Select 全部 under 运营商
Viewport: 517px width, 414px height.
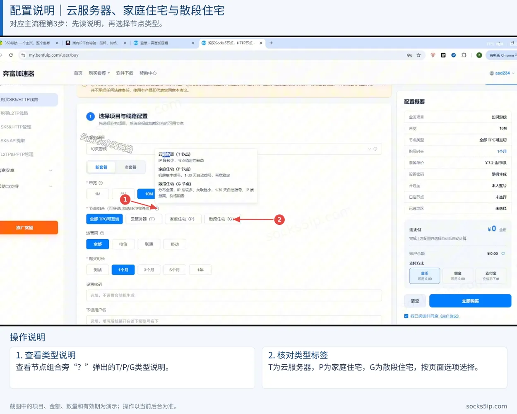[98, 244]
